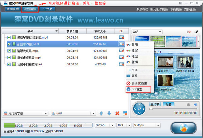
Task: Open the 视频编辑 video edit button
Action: coord(30,9)
